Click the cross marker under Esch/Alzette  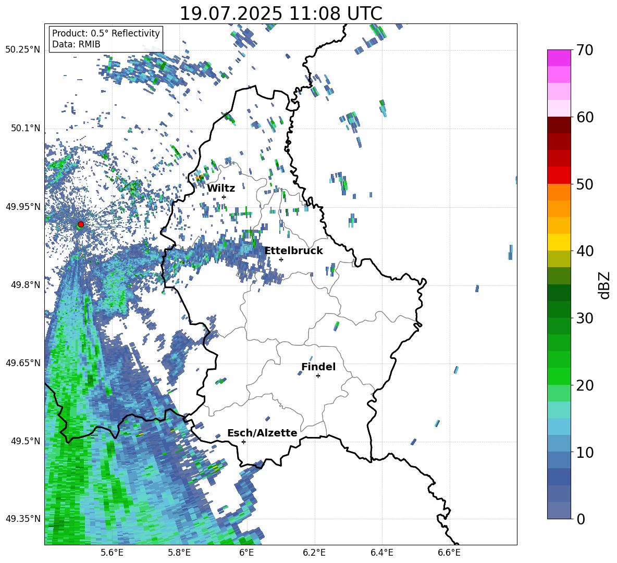click(x=243, y=442)
